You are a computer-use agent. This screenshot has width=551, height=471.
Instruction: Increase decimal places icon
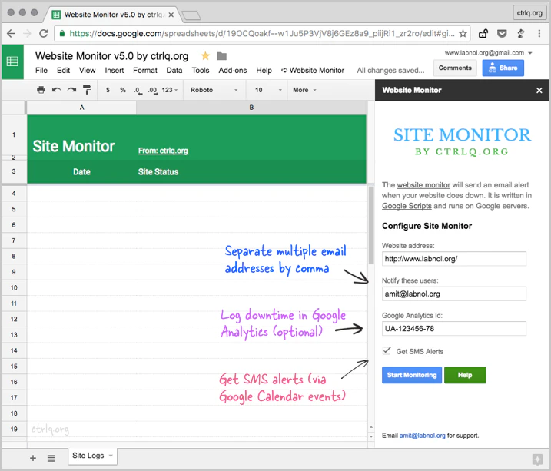click(x=152, y=90)
